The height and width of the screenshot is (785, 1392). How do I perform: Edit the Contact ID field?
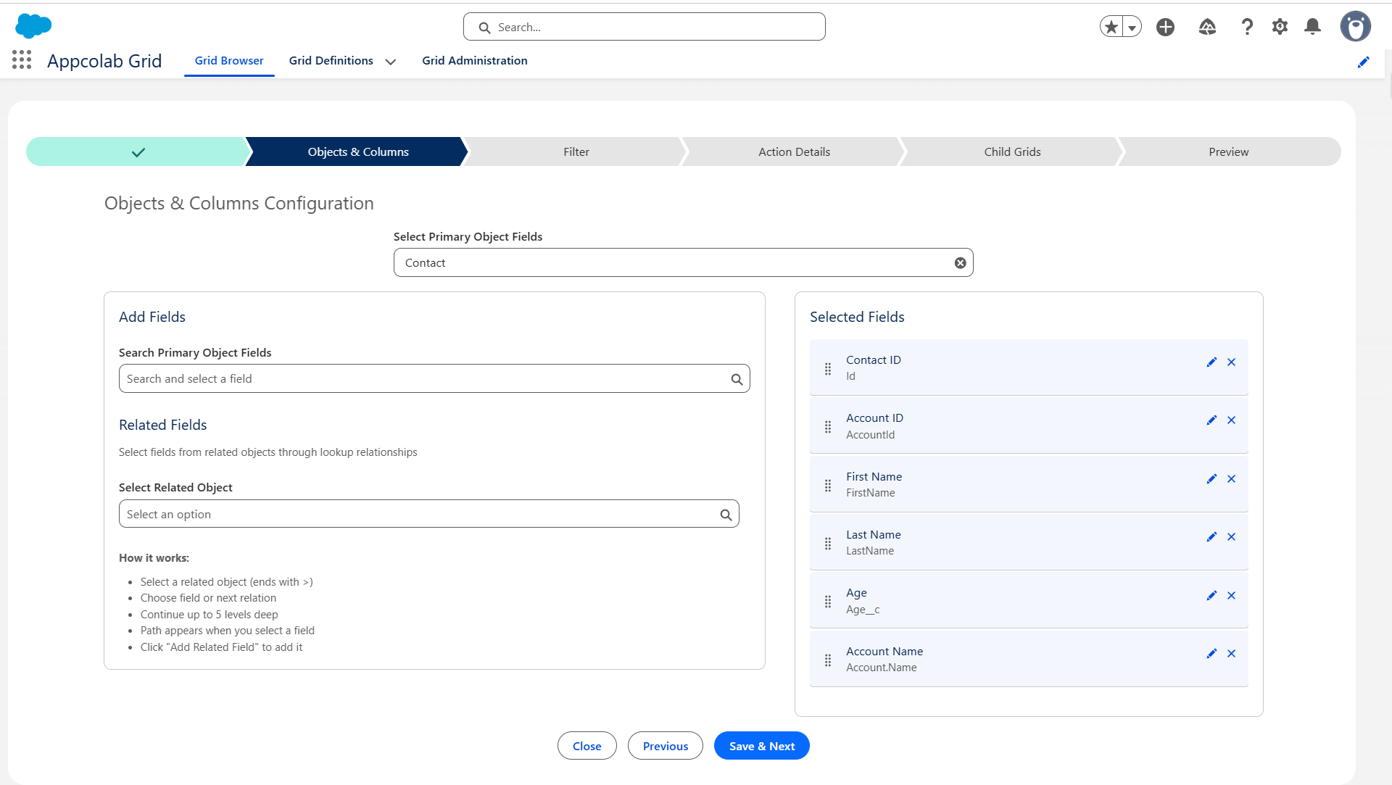[x=1211, y=362]
